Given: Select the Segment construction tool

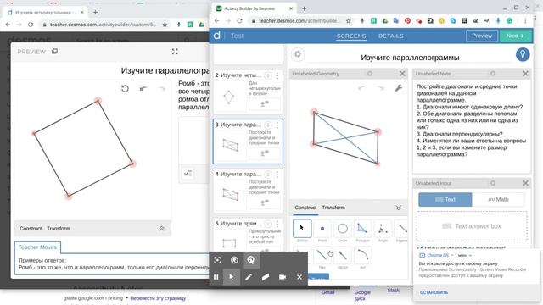Looking at the screenshot, I should point(401,229).
